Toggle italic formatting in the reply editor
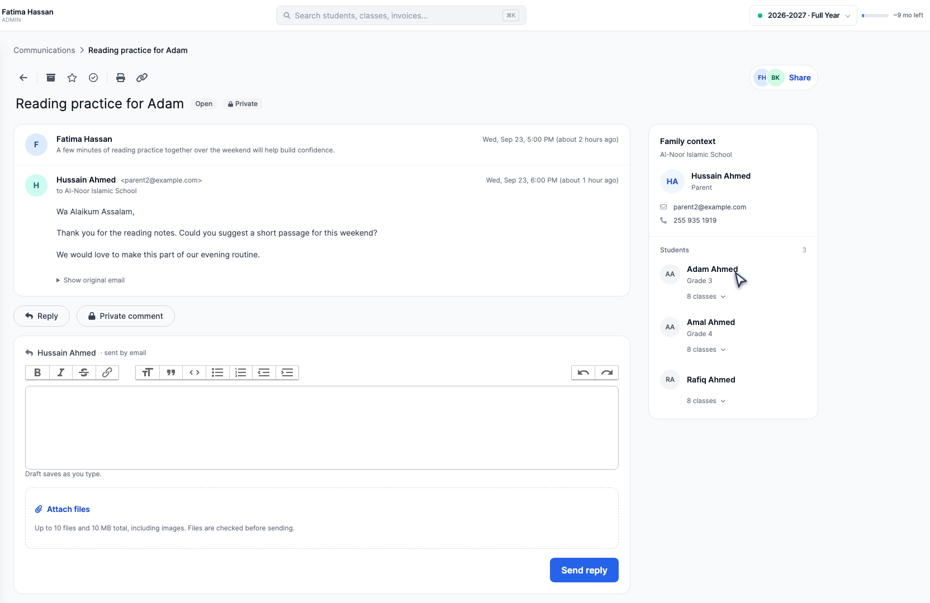930x603 pixels. 61,372
